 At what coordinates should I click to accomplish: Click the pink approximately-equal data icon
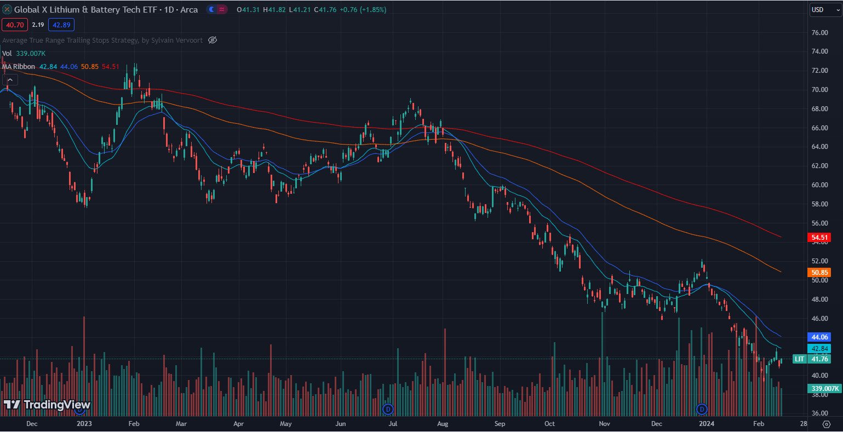pos(221,9)
